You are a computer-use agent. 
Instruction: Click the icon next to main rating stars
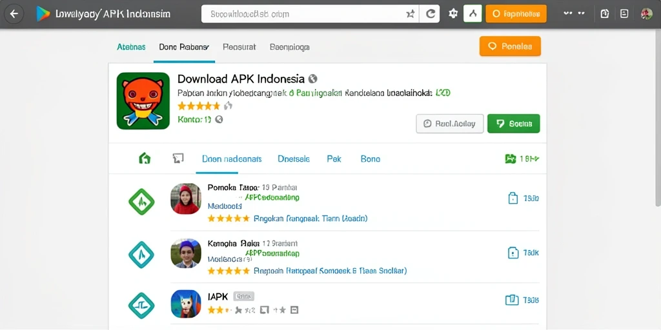click(228, 106)
